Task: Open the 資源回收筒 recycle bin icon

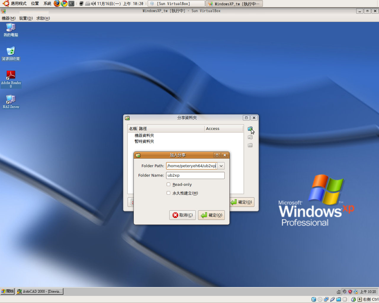Action: pyautogui.click(x=11, y=54)
